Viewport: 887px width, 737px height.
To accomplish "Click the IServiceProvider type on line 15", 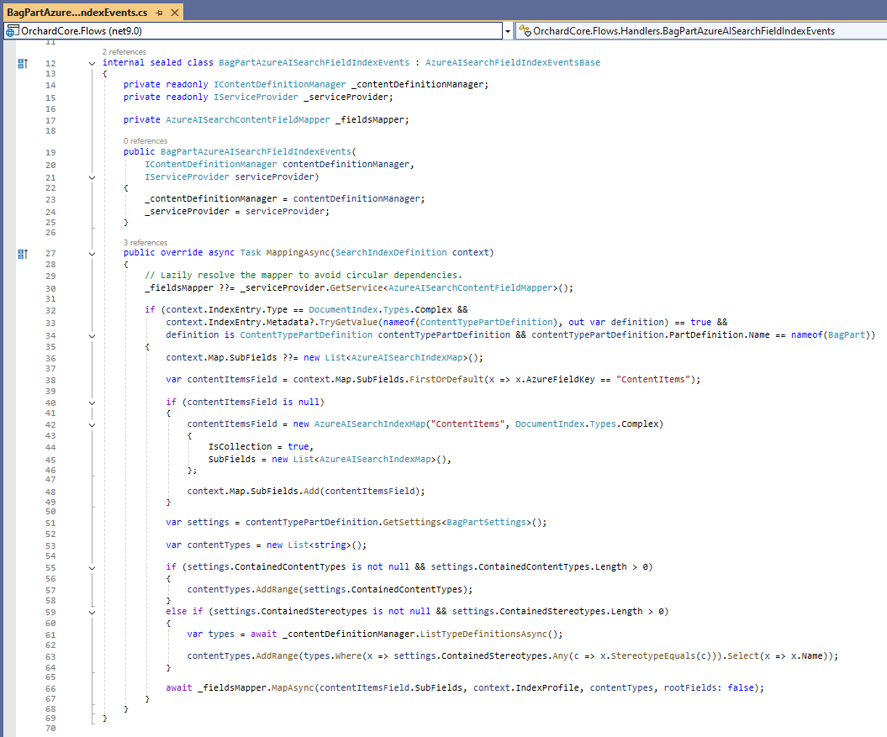I will click(x=256, y=97).
